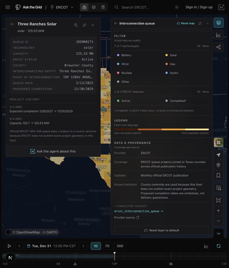
Task: Click the timeline playhead at 12P
Action: point(114,256)
